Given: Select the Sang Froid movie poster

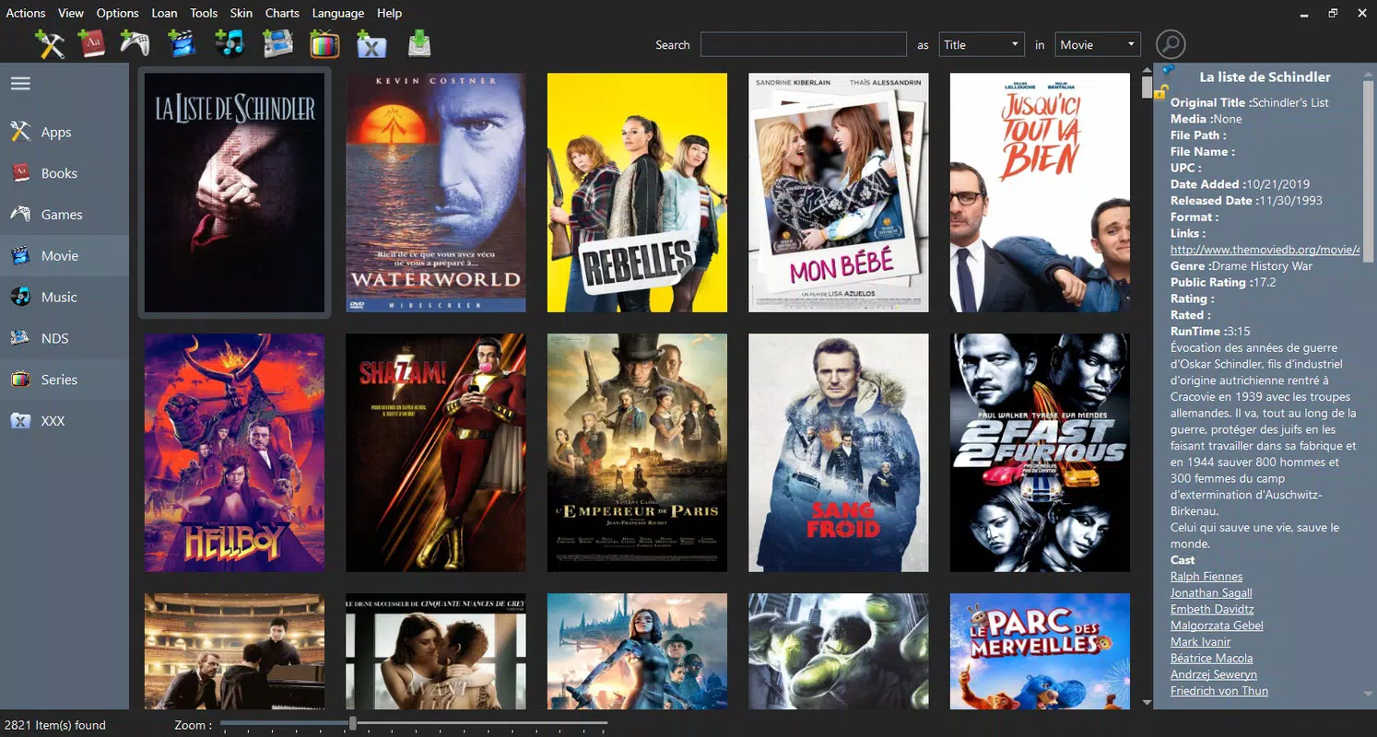Looking at the screenshot, I should tap(839, 452).
